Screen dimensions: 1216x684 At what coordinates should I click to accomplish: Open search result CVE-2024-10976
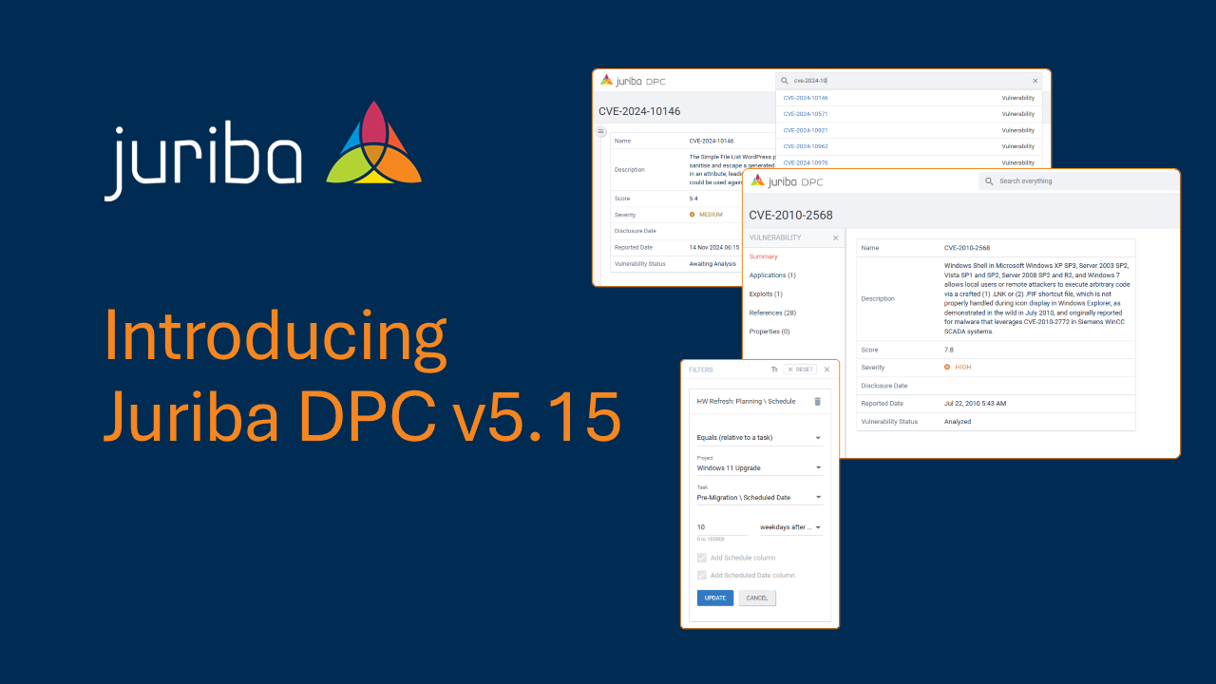point(806,162)
